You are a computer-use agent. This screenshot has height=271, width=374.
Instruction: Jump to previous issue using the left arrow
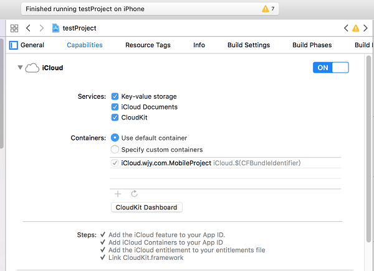347,28
